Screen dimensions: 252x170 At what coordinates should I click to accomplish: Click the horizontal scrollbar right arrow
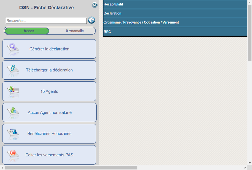point(245,167)
